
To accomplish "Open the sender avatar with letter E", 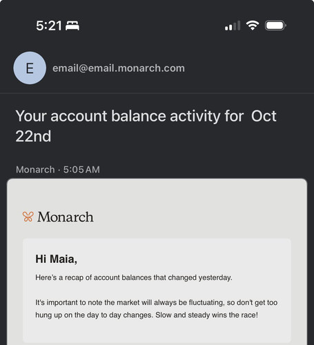I will [30, 68].
